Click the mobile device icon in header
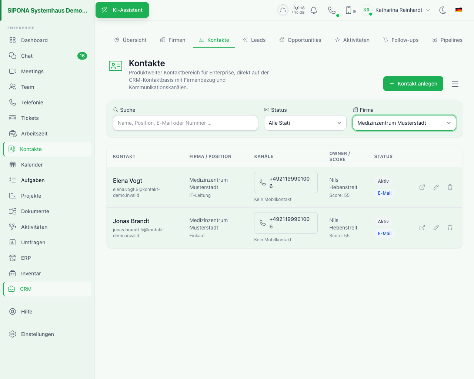The width and height of the screenshot is (474, 379). pyautogui.click(x=348, y=10)
